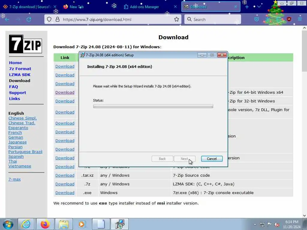Open the Links sidebar link
This screenshot has height=230, width=307.
[x=14, y=99]
